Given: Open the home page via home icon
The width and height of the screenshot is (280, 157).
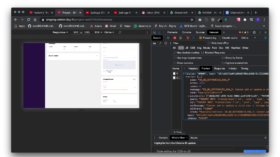Looking at the screenshot, I should tap(35, 20).
